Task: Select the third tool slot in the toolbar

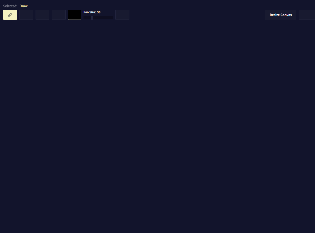Action: (x=42, y=15)
